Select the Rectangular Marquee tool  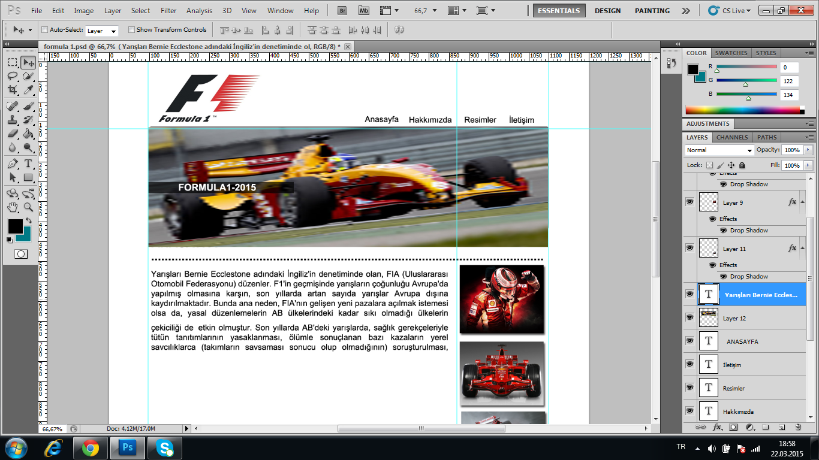click(13, 62)
